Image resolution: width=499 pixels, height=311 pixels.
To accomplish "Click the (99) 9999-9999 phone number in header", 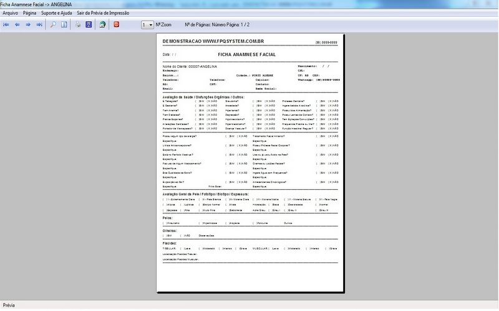I will click(x=326, y=42).
